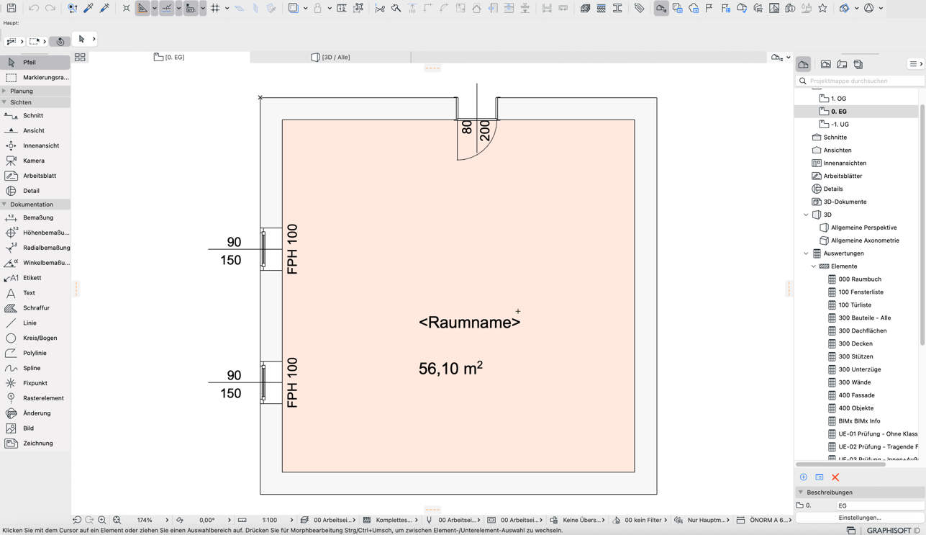Select the Schnitt section tool

click(35, 115)
